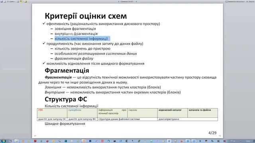Click the дані користувача table cell
The image size is (255, 143).
tap(188, 119)
